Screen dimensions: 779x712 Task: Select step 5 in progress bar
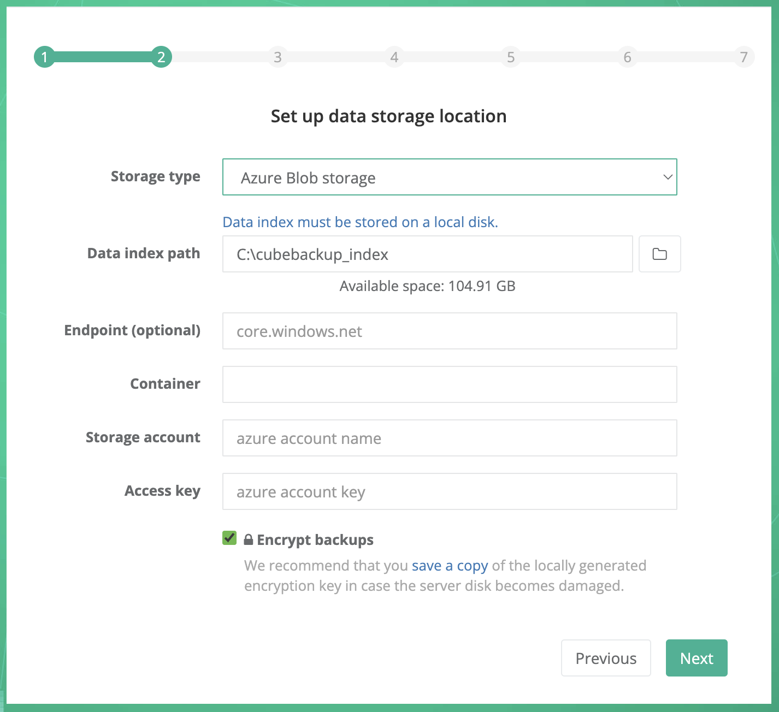511,57
